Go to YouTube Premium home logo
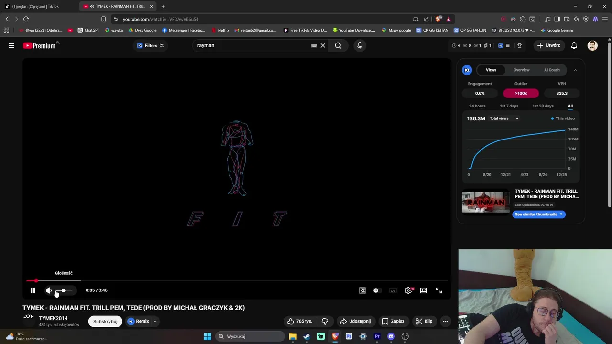612x344 pixels. (x=41, y=45)
